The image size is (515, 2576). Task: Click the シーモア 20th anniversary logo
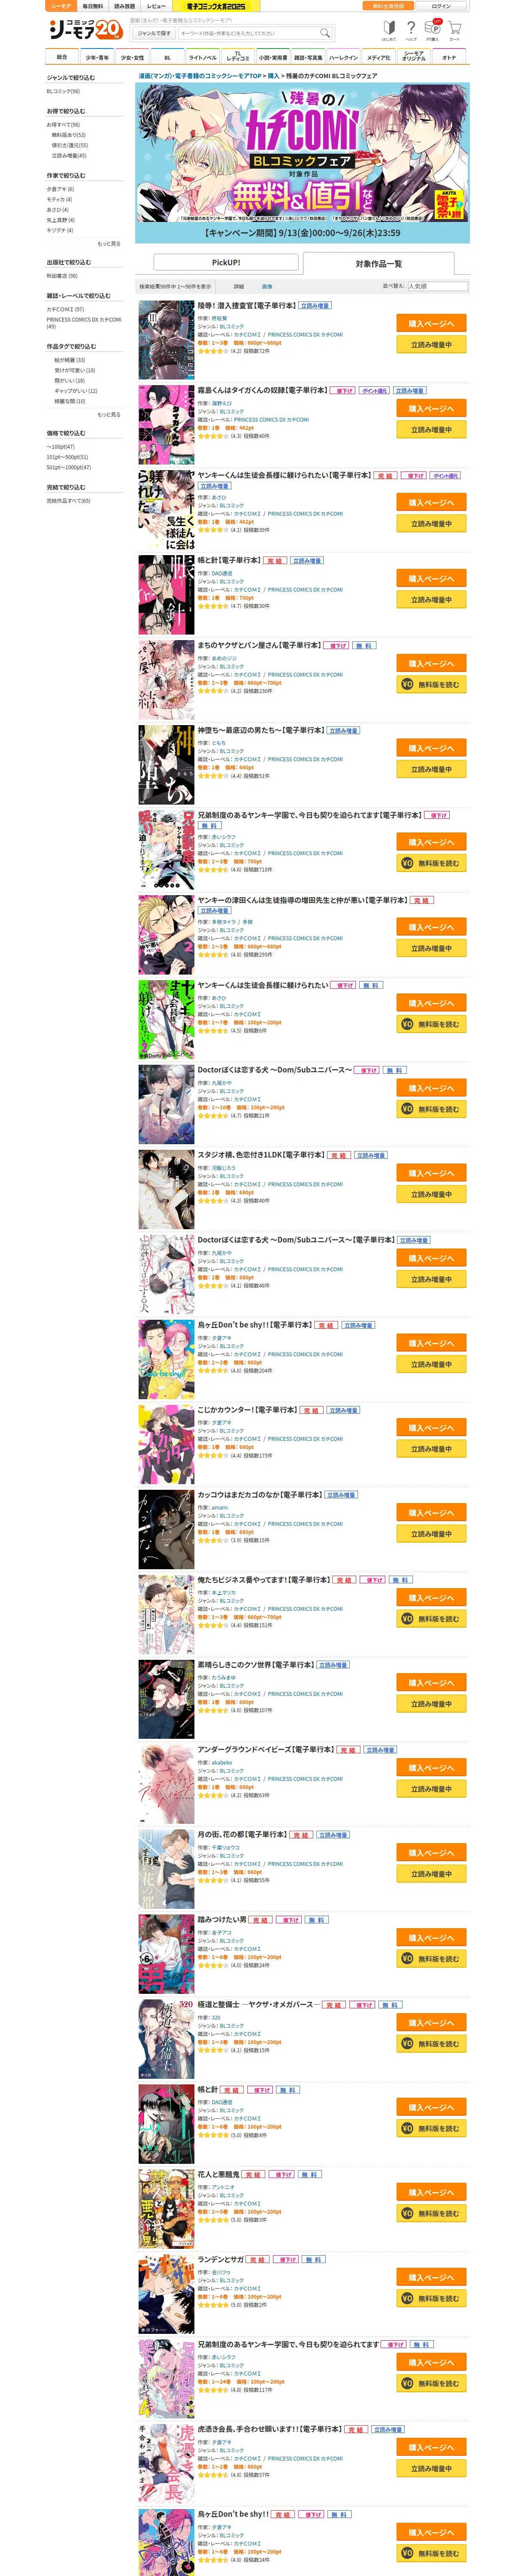(85, 30)
